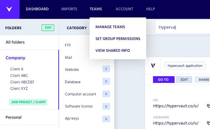Filter by Database category
This screenshot has height=129, width=210.
[x=73, y=82]
